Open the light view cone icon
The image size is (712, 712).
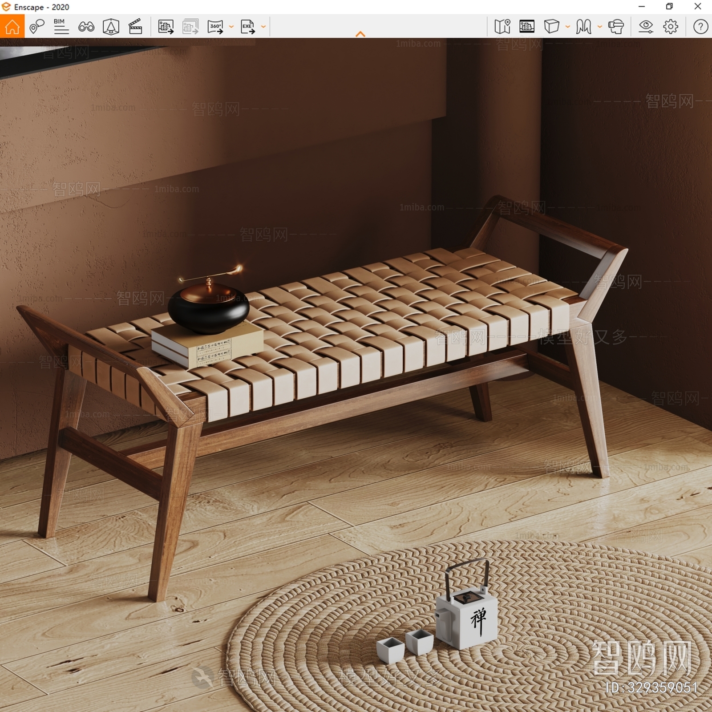111,27
